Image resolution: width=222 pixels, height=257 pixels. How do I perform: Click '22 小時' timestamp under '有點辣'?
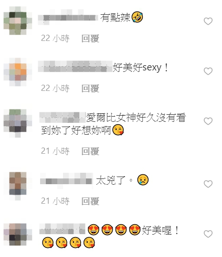(55, 39)
